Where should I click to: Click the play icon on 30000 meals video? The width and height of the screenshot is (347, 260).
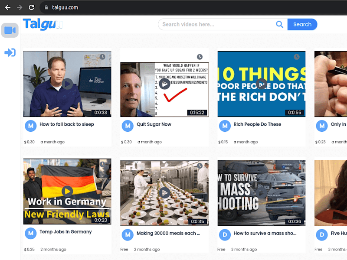pyautogui.click(x=164, y=193)
